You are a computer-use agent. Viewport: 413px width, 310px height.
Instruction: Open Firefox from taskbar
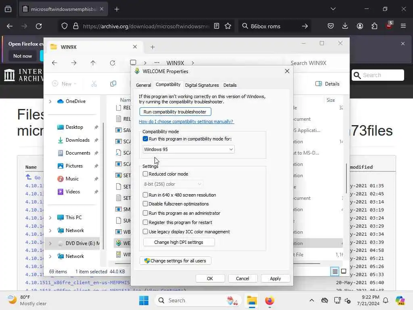[x=269, y=300]
